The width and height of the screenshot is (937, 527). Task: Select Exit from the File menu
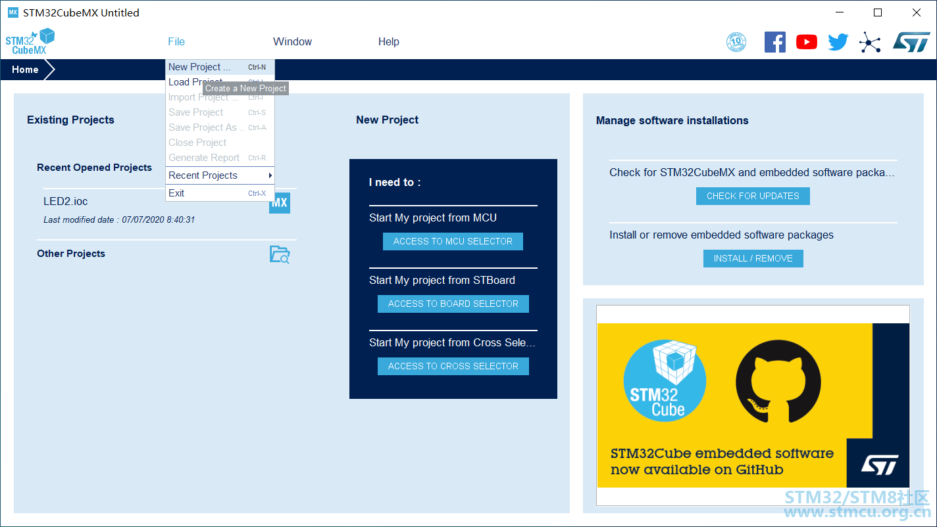pos(220,193)
